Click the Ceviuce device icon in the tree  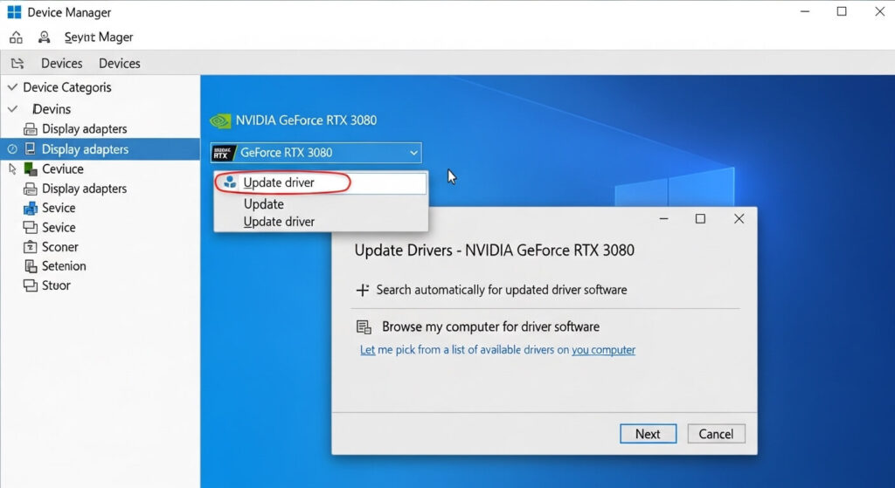[x=31, y=168]
